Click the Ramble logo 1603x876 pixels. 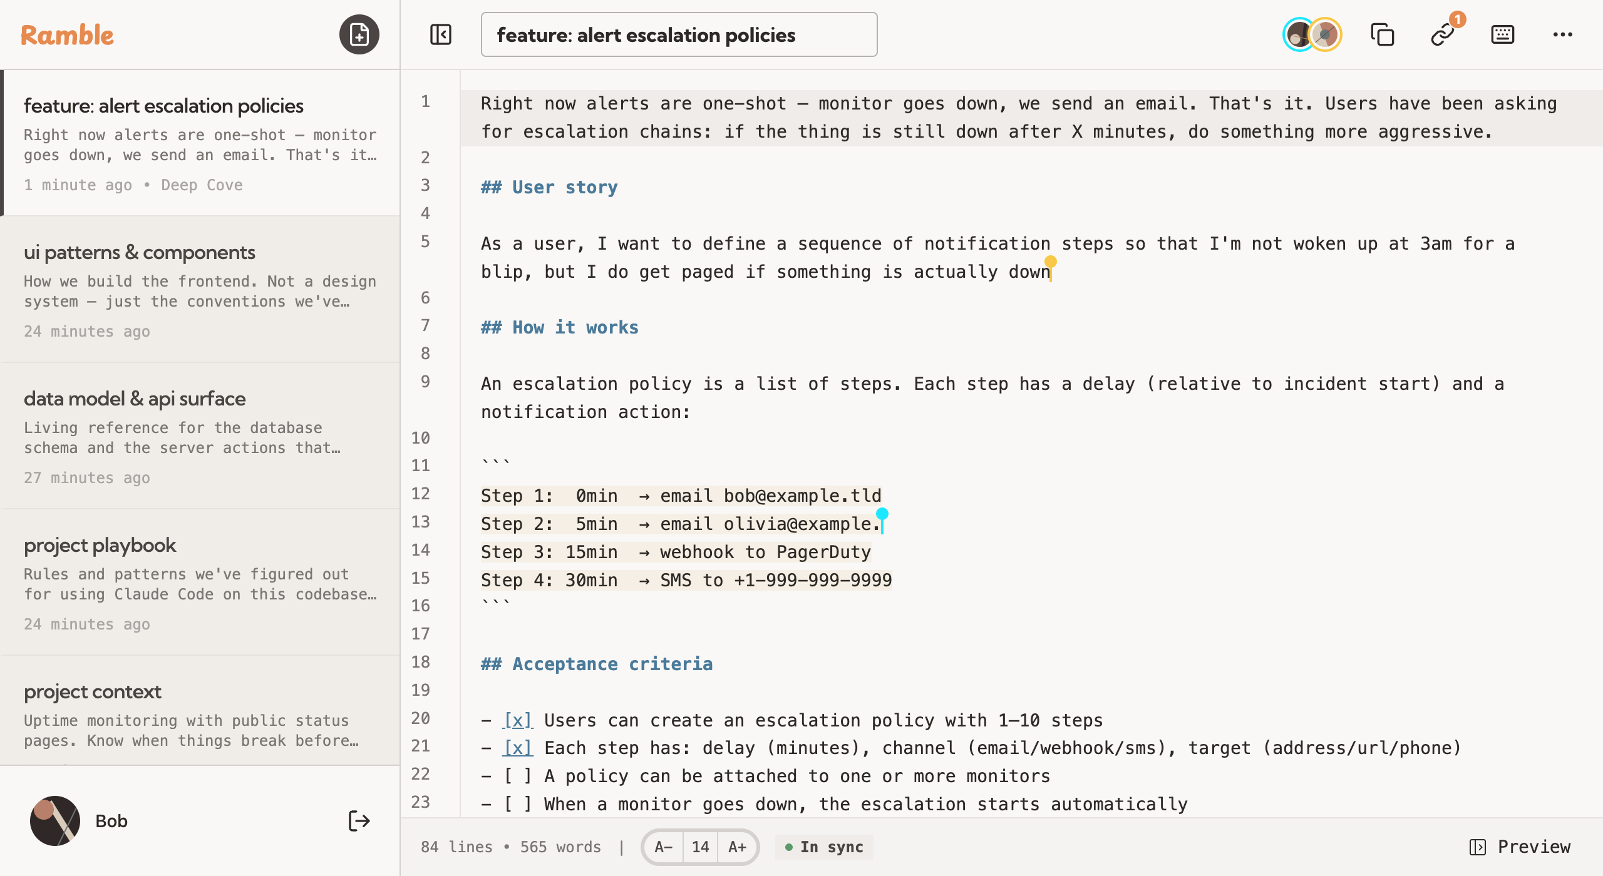click(x=66, y=34)
